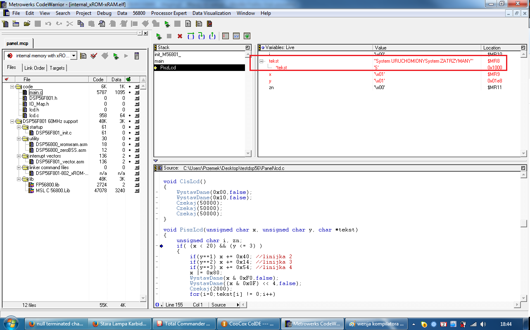
Task: Toggle debug info dot for lcd.c
Action: [129, 115]
